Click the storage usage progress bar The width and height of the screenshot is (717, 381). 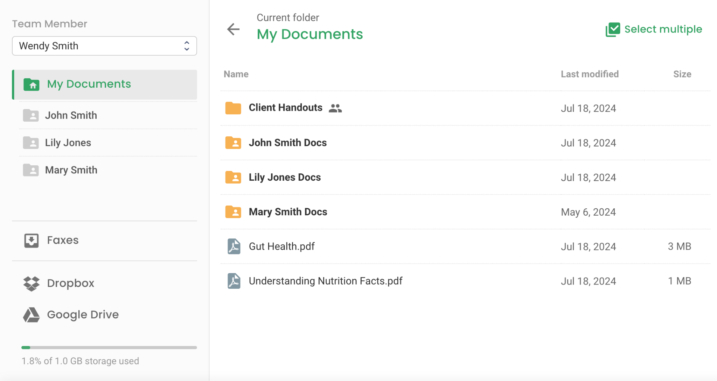[x=109, y=347]
